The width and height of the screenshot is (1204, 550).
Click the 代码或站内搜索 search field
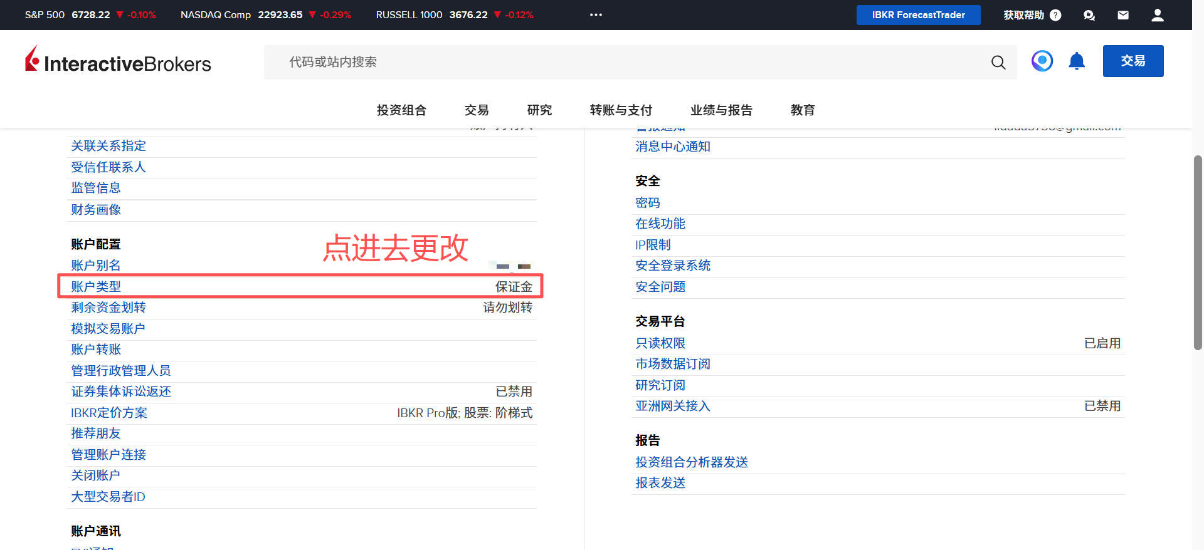[x=627, y=62]
